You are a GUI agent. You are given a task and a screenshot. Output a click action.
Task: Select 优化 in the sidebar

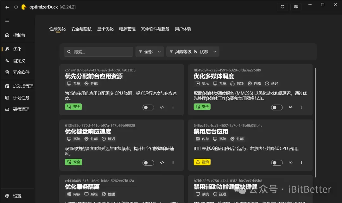click(18, 49)
